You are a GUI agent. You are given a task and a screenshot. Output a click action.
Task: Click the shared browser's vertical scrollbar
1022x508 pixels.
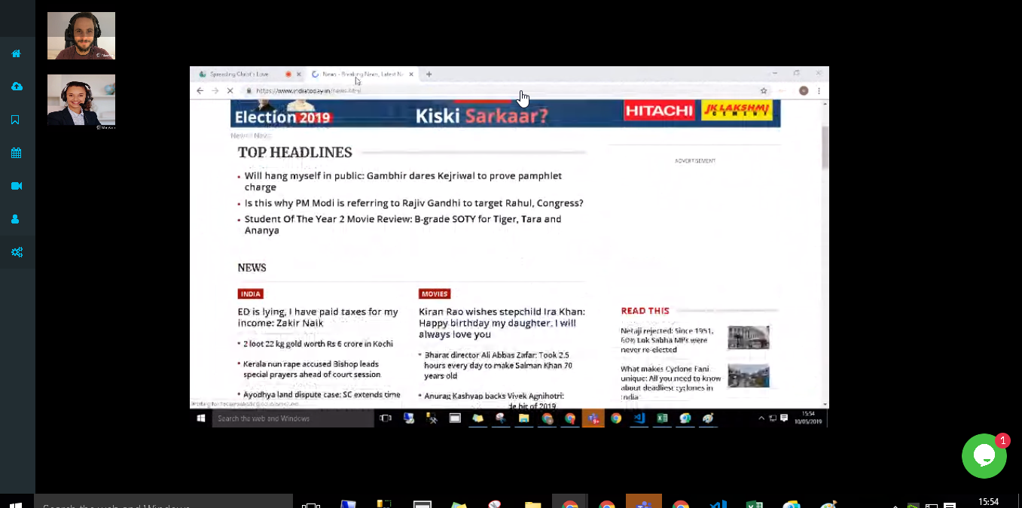pos(825,147)
